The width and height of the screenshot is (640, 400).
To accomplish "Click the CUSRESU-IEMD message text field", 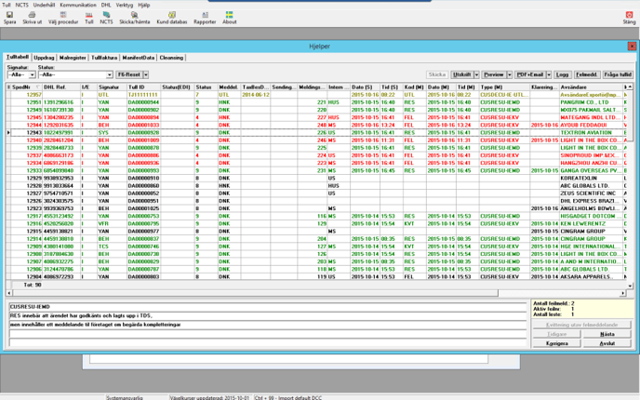I will tap(268, 307).
